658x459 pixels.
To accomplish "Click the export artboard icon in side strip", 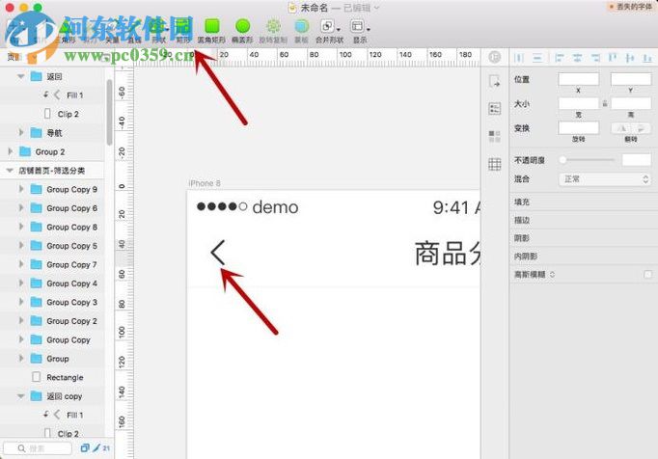I will (x=494, y=81).
